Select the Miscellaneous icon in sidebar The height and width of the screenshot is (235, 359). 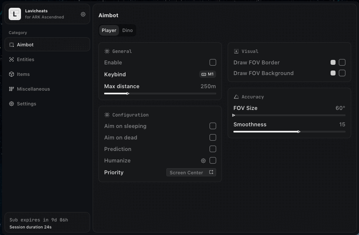click(x=12, y=89)
